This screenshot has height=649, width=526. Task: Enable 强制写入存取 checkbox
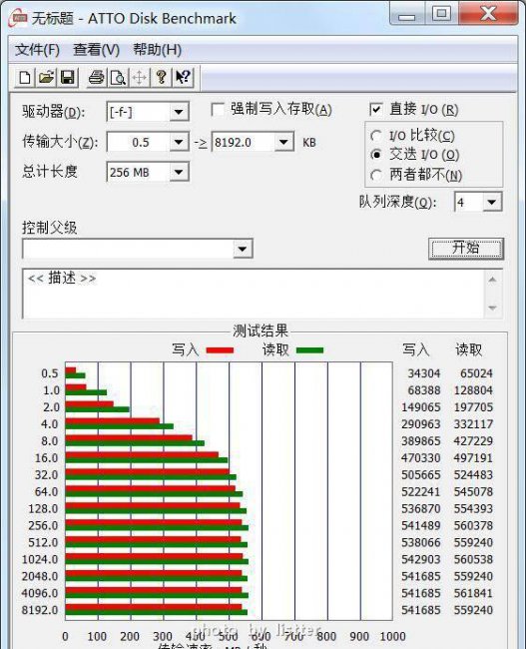click(x=218, y=110)
